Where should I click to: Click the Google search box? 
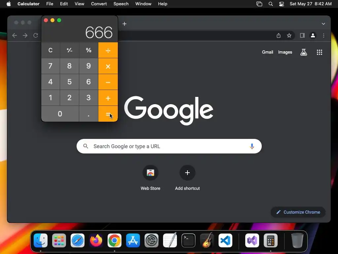[x=169, y=146]
